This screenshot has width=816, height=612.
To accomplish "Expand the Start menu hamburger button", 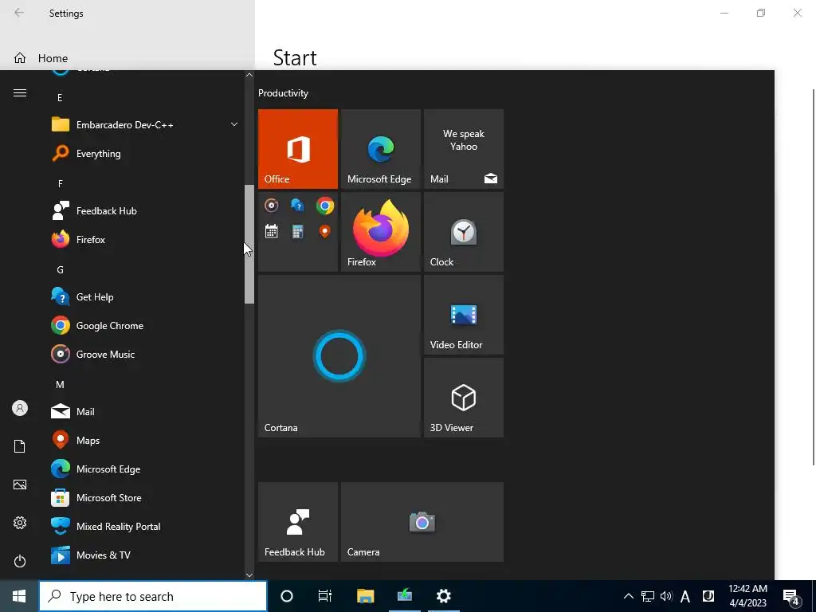I will pos(20,92).
